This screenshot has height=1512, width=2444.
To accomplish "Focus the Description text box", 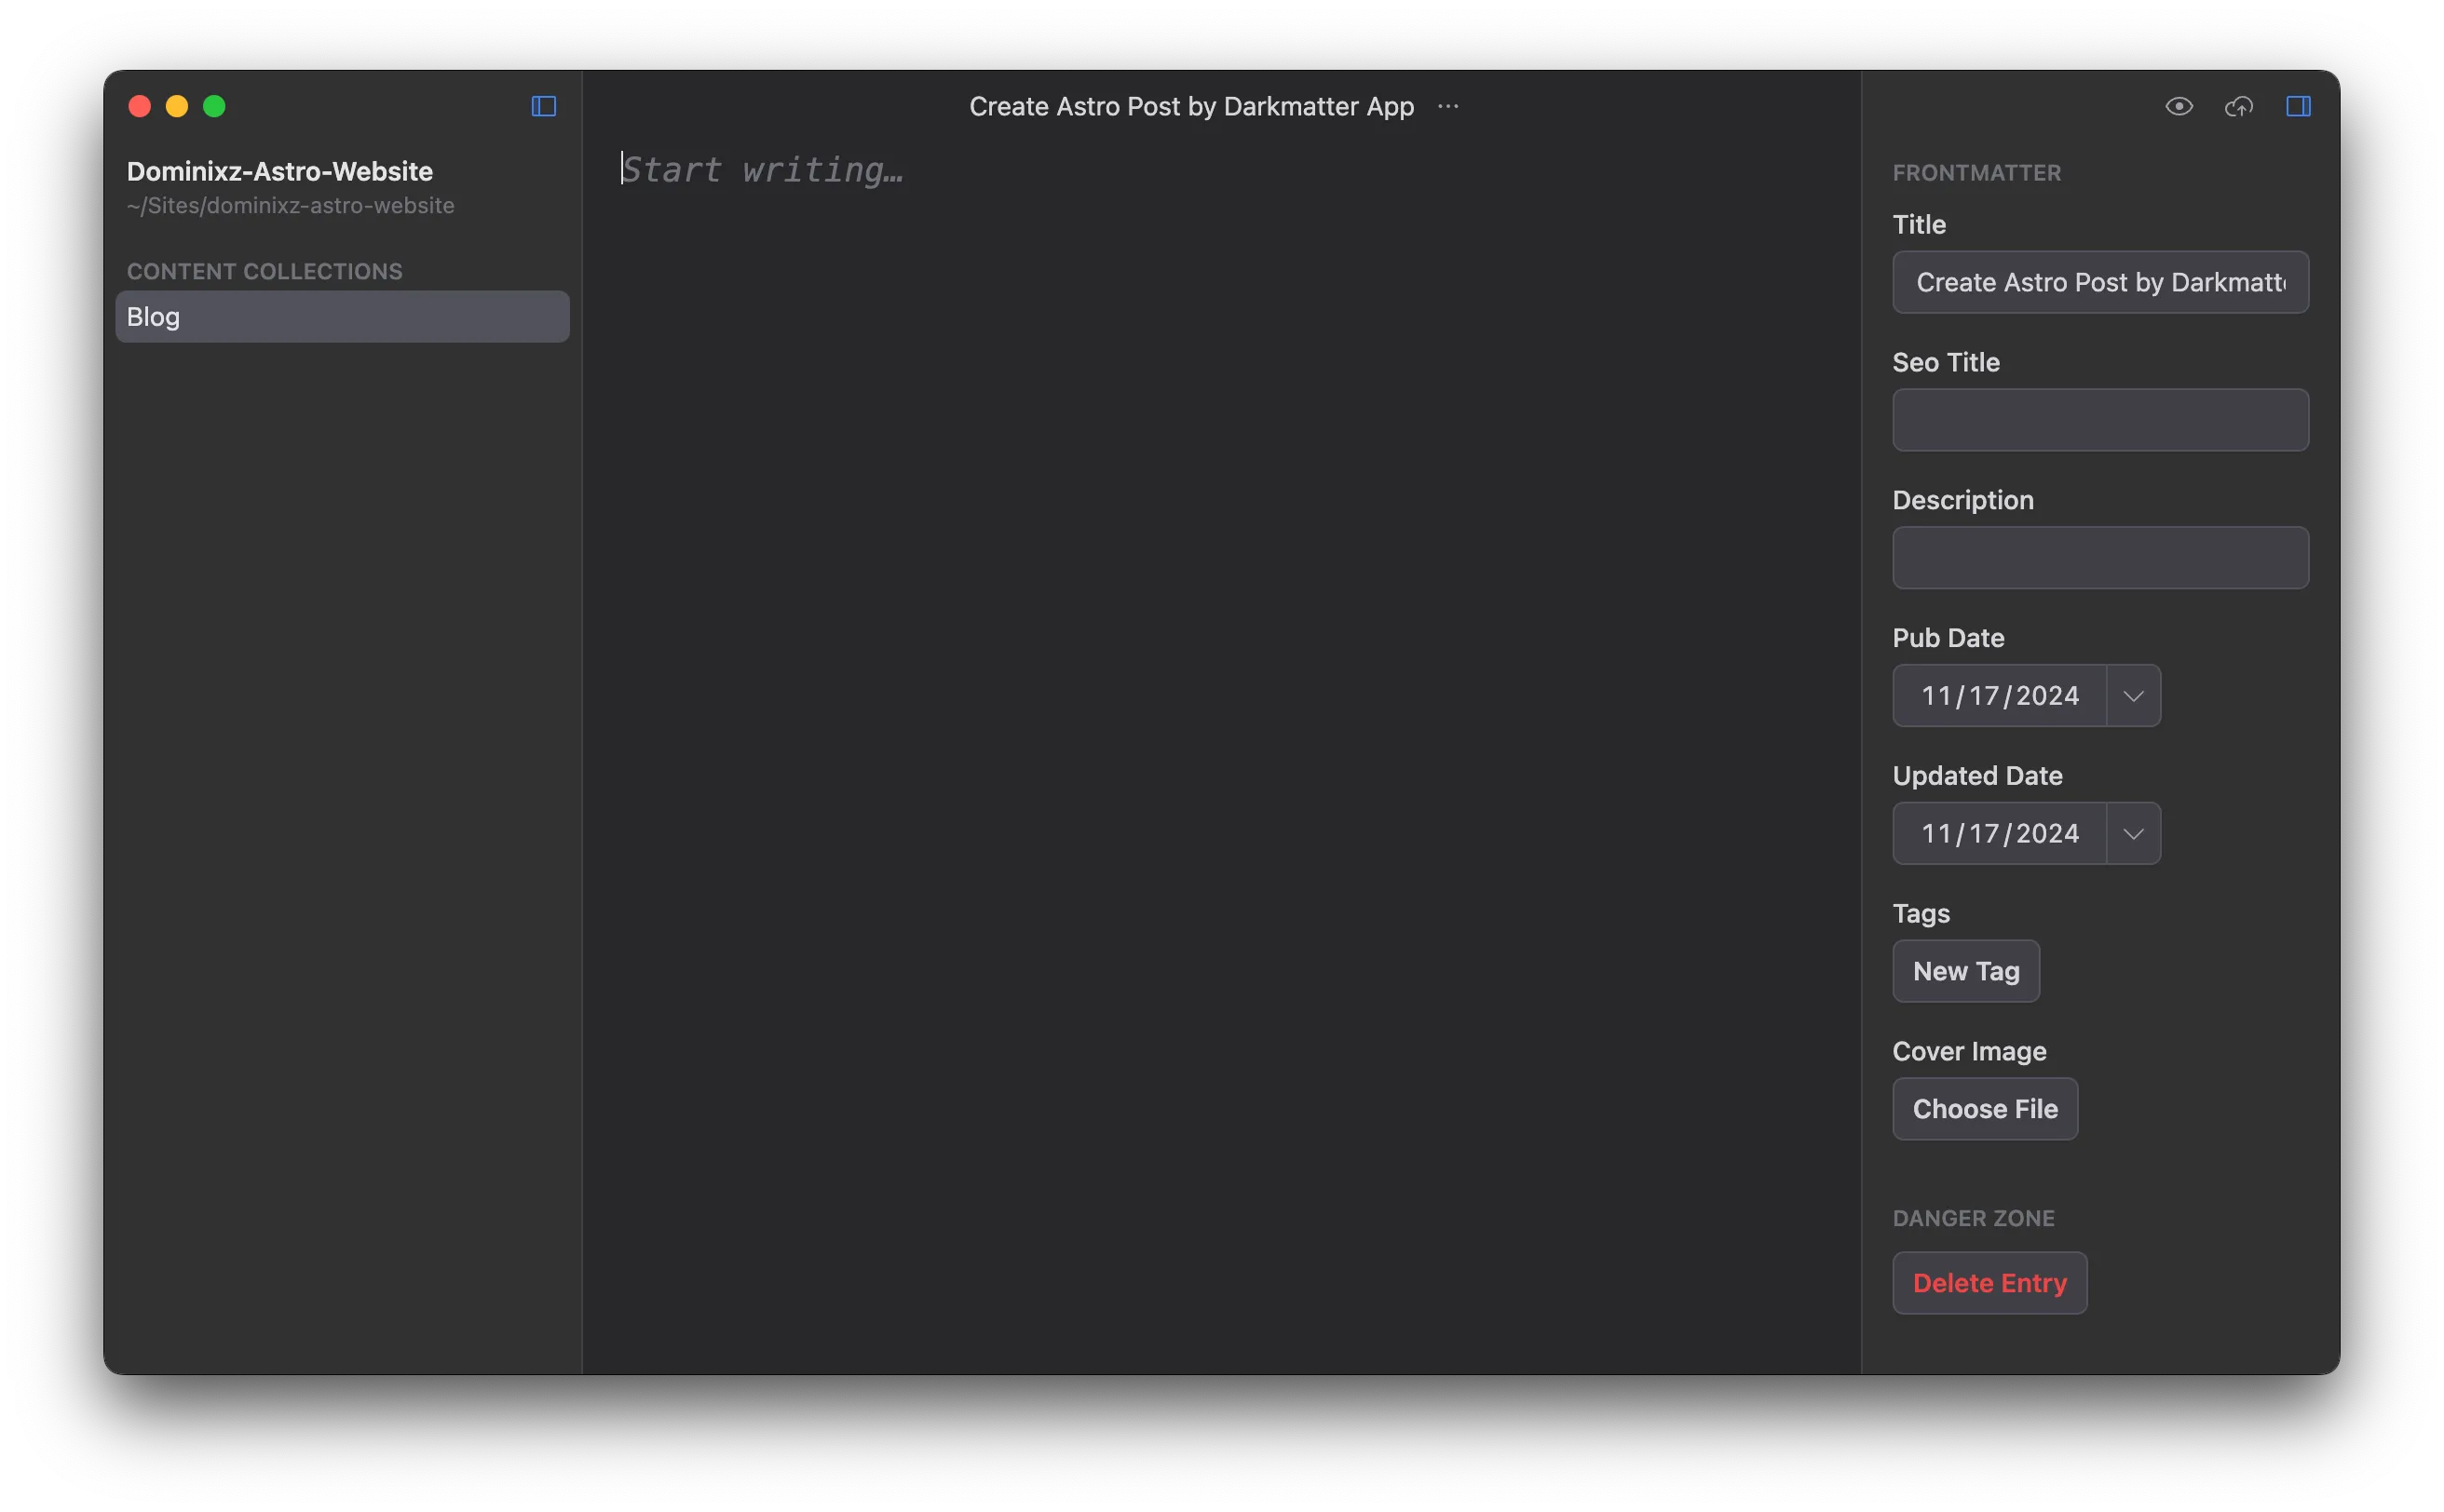I will pyautogui.click(x=2098, y=557).
